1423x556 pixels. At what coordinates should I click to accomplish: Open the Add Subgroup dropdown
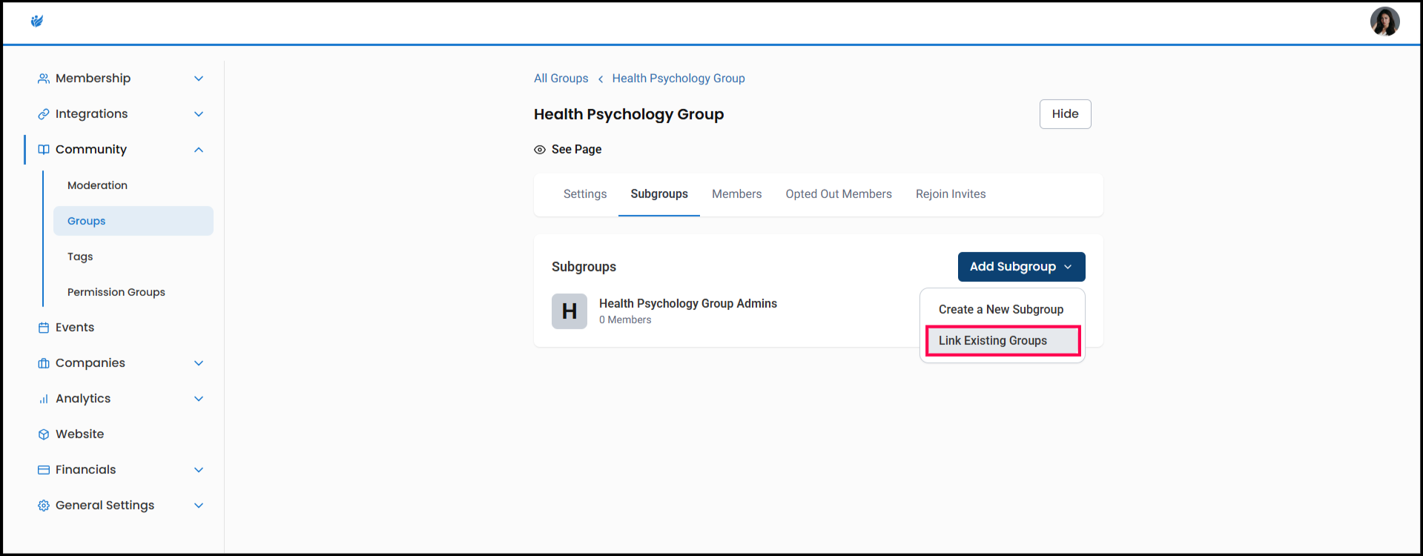tap(1020, 267)
